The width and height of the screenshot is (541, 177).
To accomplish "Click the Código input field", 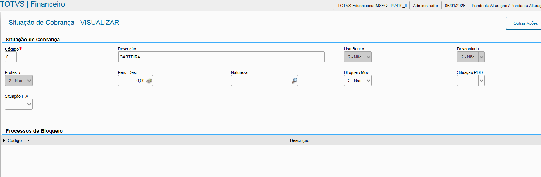I will 11,57.
